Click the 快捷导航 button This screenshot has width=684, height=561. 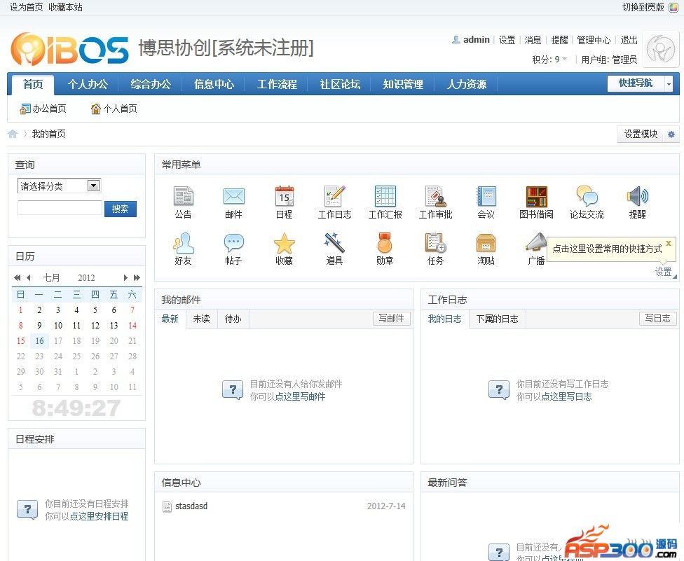tap(636, 83)
